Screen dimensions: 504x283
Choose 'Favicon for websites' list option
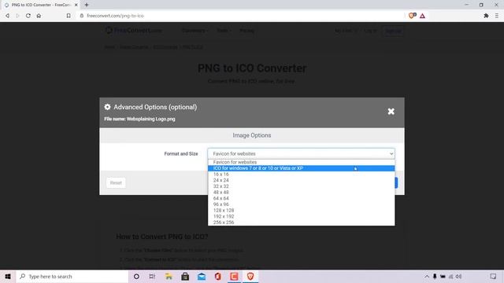click(x=301, y=162)
